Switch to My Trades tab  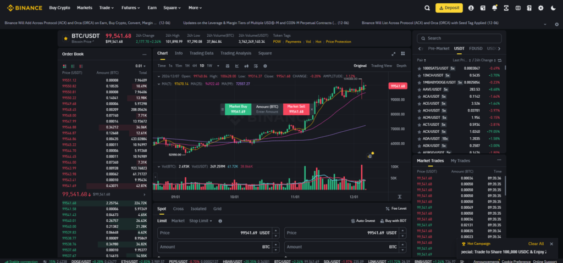pyautogui.click(x=460, y=161)
